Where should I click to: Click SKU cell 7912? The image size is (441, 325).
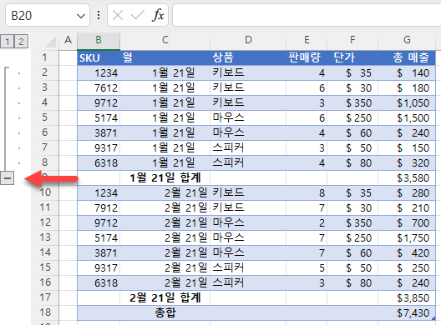tap(99, 208)
